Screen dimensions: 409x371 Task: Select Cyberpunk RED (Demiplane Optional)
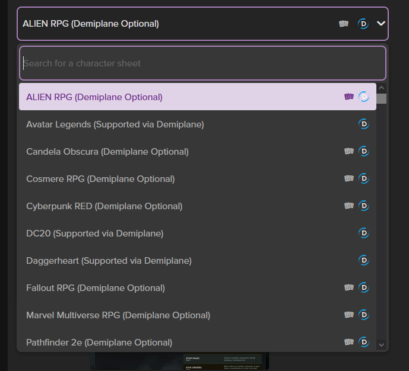(x=104, y=206)
